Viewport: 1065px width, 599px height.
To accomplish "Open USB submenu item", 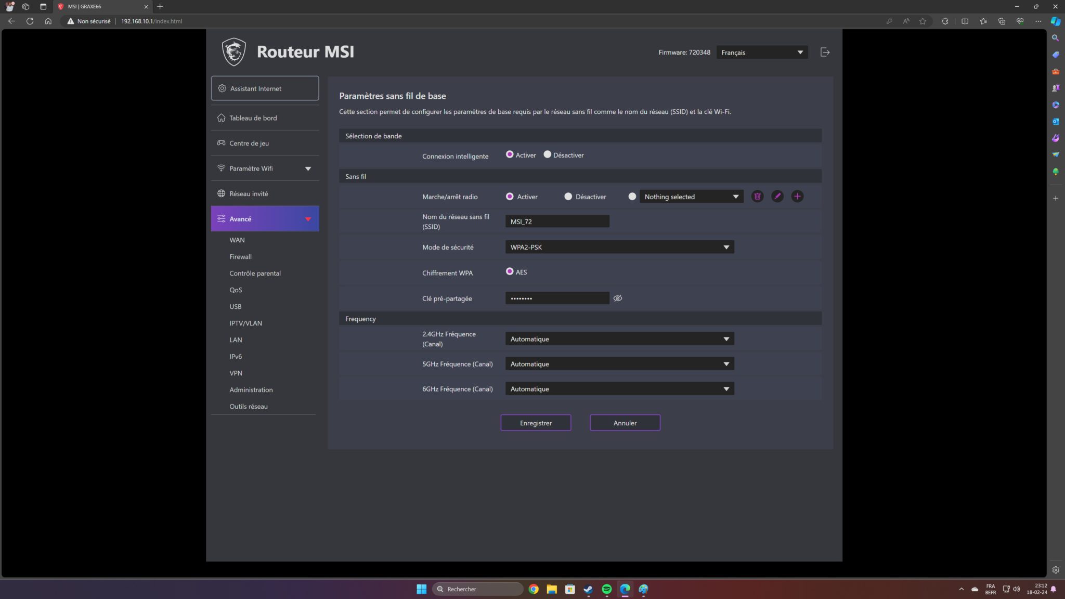I will click(x=235, y=306).
